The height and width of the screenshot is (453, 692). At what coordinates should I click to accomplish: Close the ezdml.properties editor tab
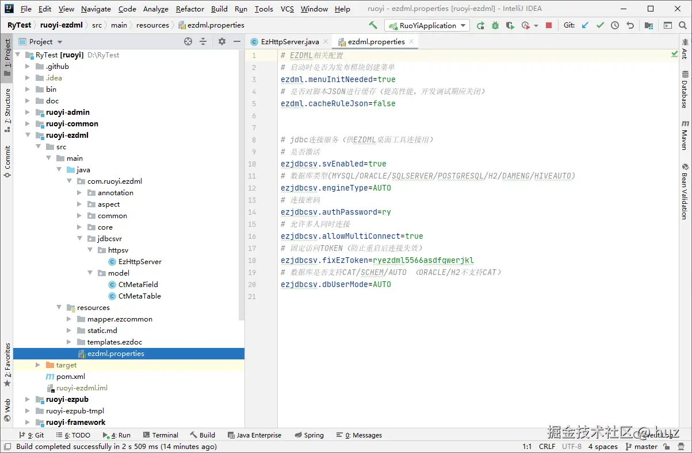point(411,41)
